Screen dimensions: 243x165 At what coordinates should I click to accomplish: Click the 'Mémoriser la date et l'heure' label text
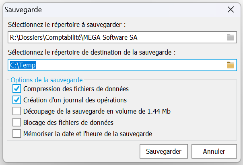point(88,133)
